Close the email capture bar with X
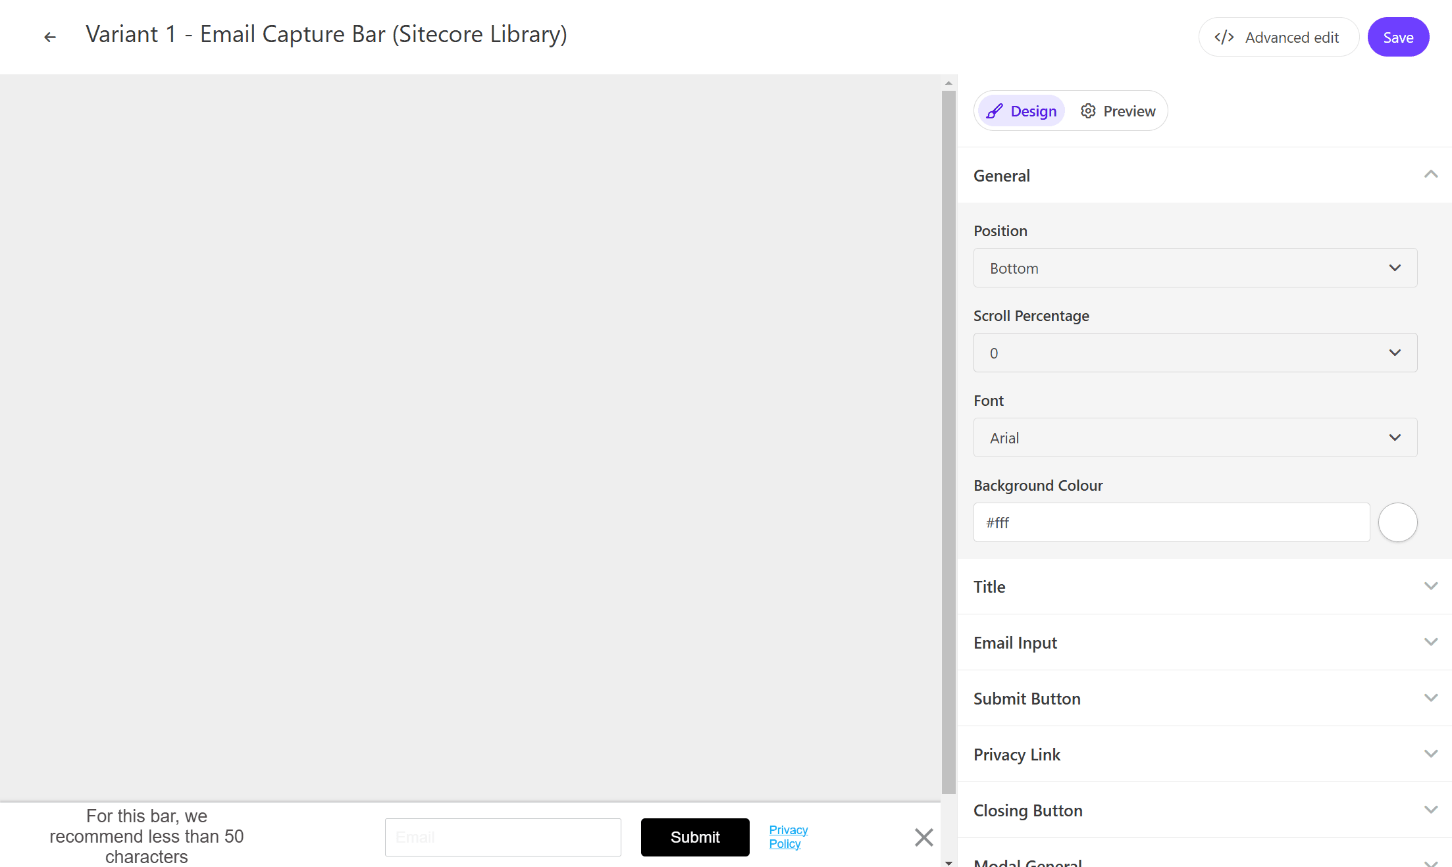 coord(923,837)
